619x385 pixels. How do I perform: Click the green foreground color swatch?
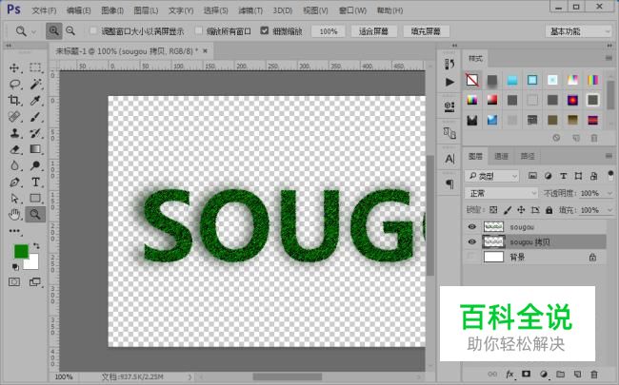21,251
